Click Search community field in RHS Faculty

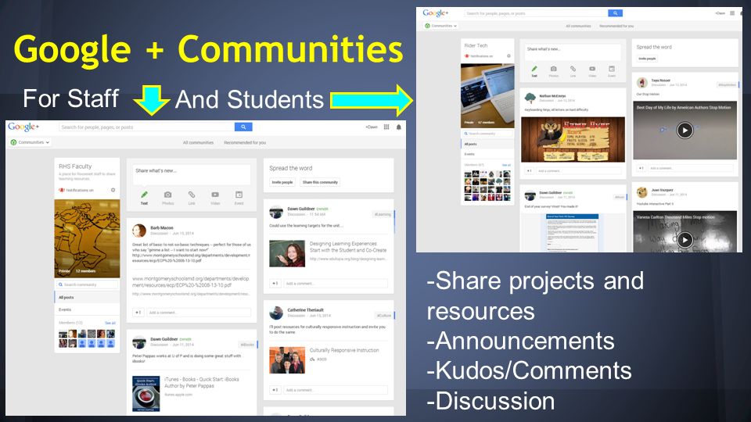(x=87, y=284)
